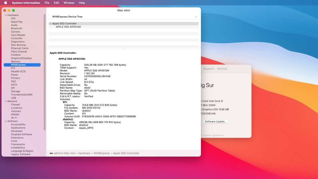Collapse the Software section in sidebar
This screenshot has width=318, height=179.
tap(6, 121)
